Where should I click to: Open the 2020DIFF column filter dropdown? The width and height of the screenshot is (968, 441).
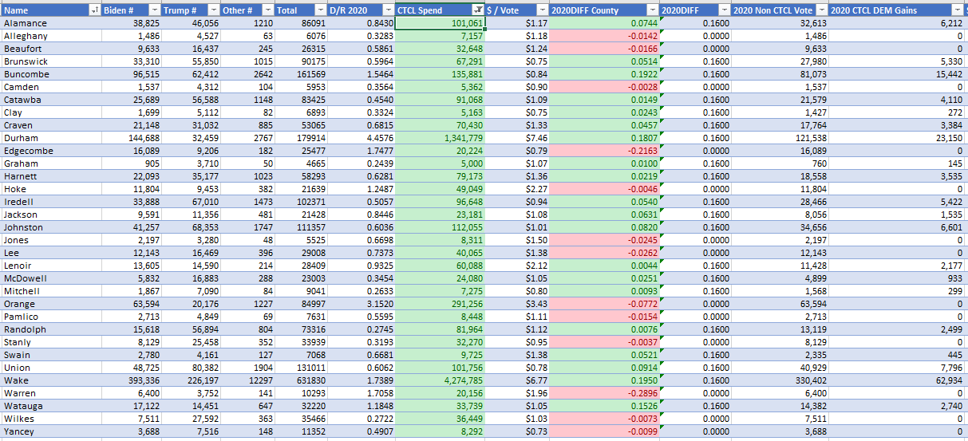click(723, 10)
